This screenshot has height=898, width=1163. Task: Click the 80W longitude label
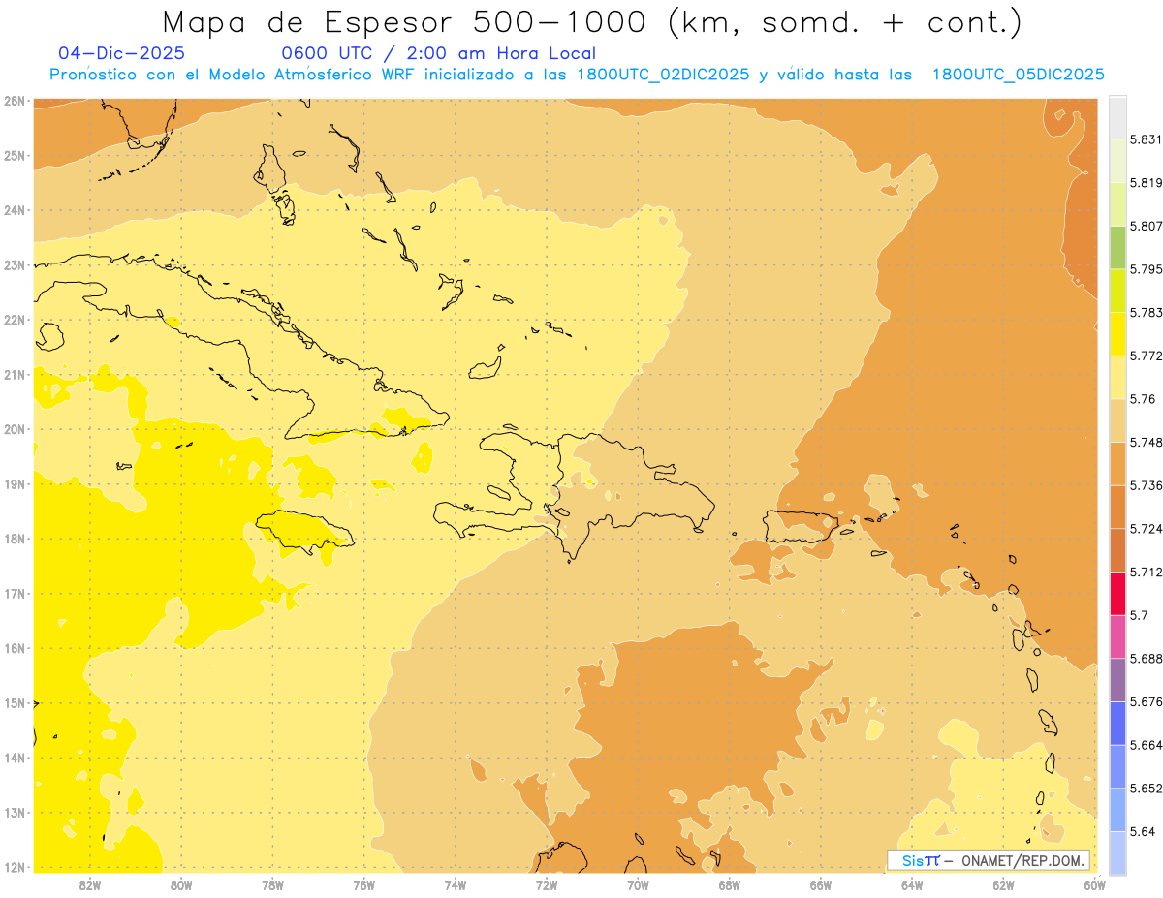[x=180, y=884]
